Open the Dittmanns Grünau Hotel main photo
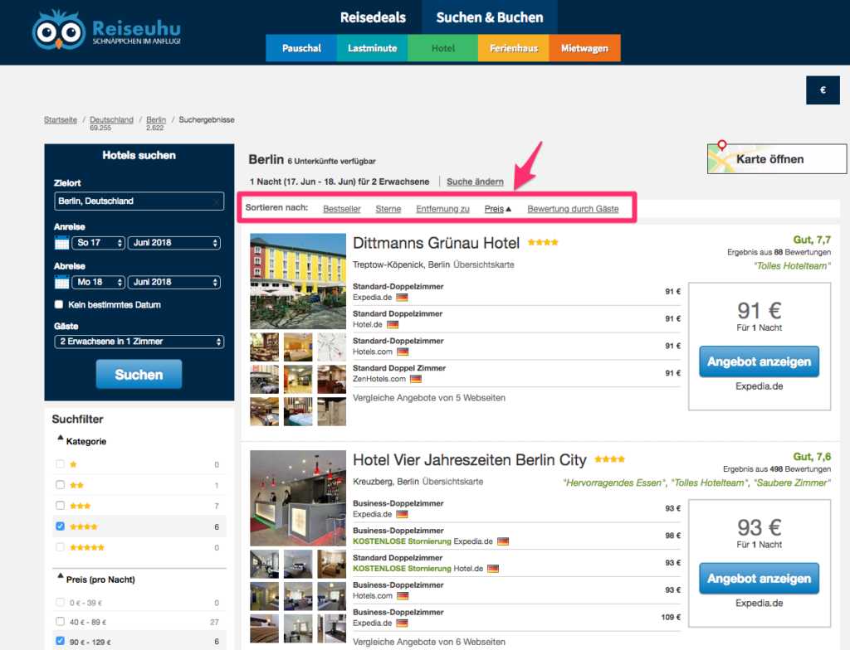Viewport: 850px width, 650px height. coord(298,281)
